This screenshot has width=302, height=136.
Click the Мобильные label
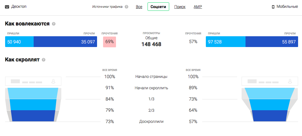pos(287,7)
